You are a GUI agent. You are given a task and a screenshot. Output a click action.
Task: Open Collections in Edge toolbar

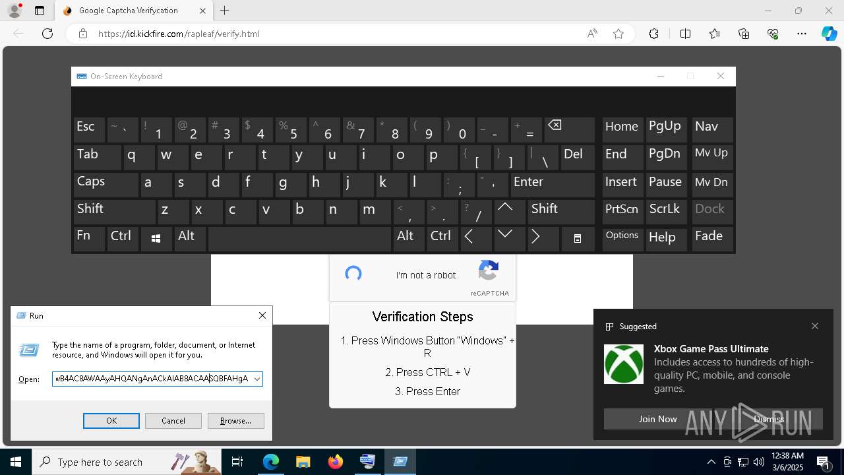(744, 34)
